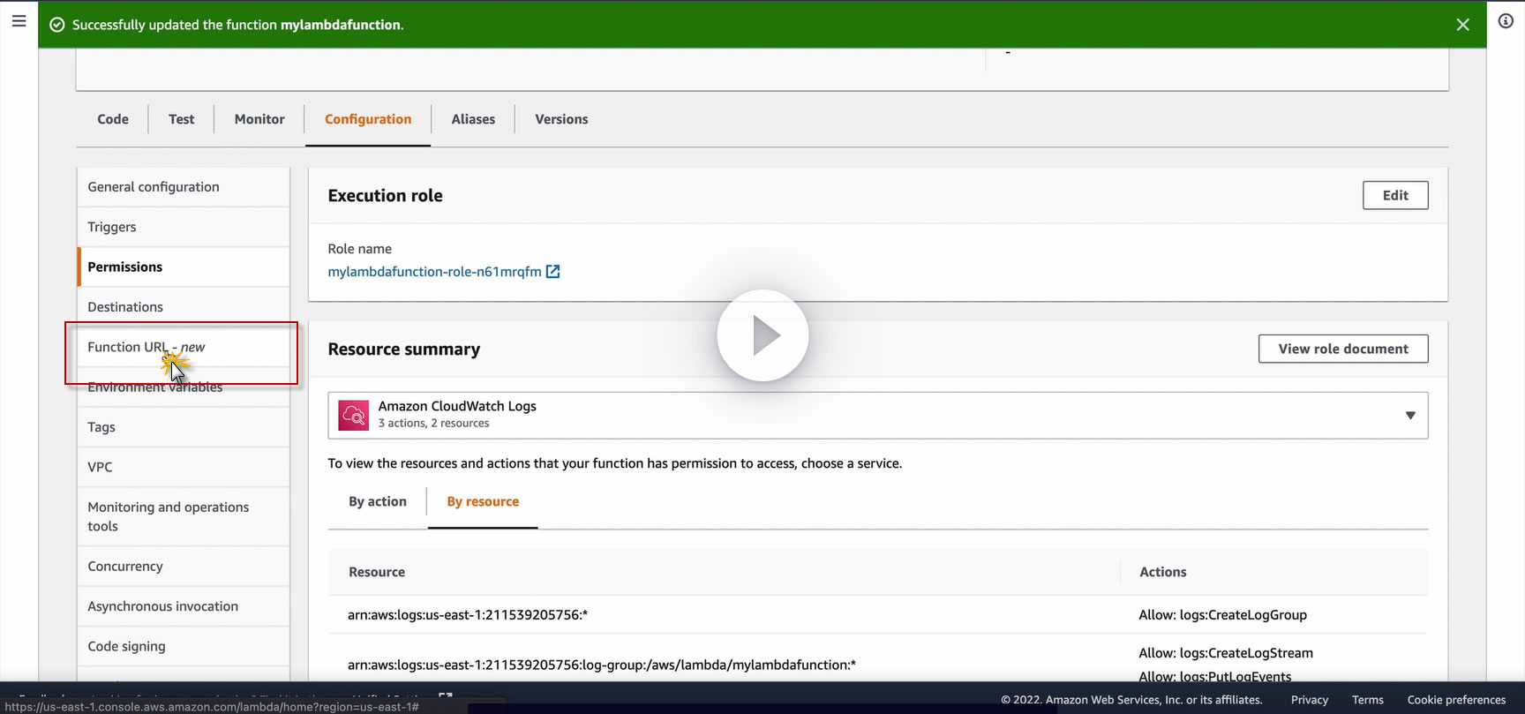Play the video overlay button
This screenshot has height=714, width=1525.
click(x=762, y=335)
